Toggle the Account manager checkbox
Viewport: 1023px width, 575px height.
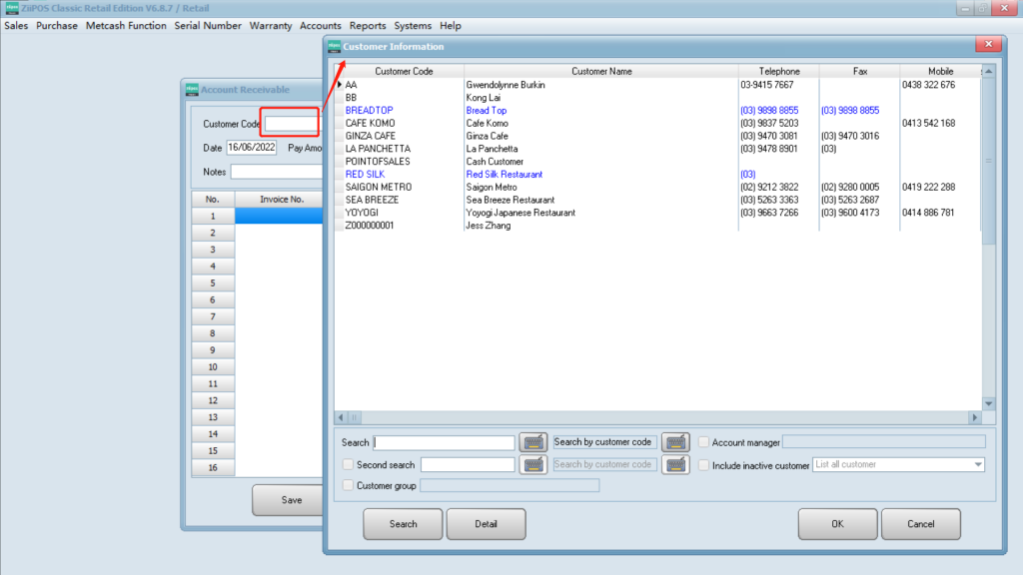click(x=704, y=442)
